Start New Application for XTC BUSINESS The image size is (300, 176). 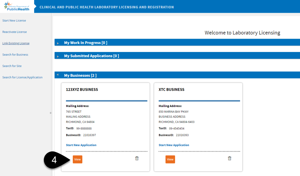coord(174,145)
